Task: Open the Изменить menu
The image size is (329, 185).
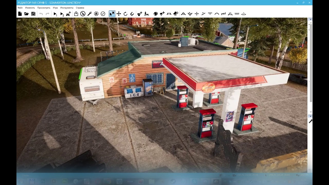Action: coord(30,8)
